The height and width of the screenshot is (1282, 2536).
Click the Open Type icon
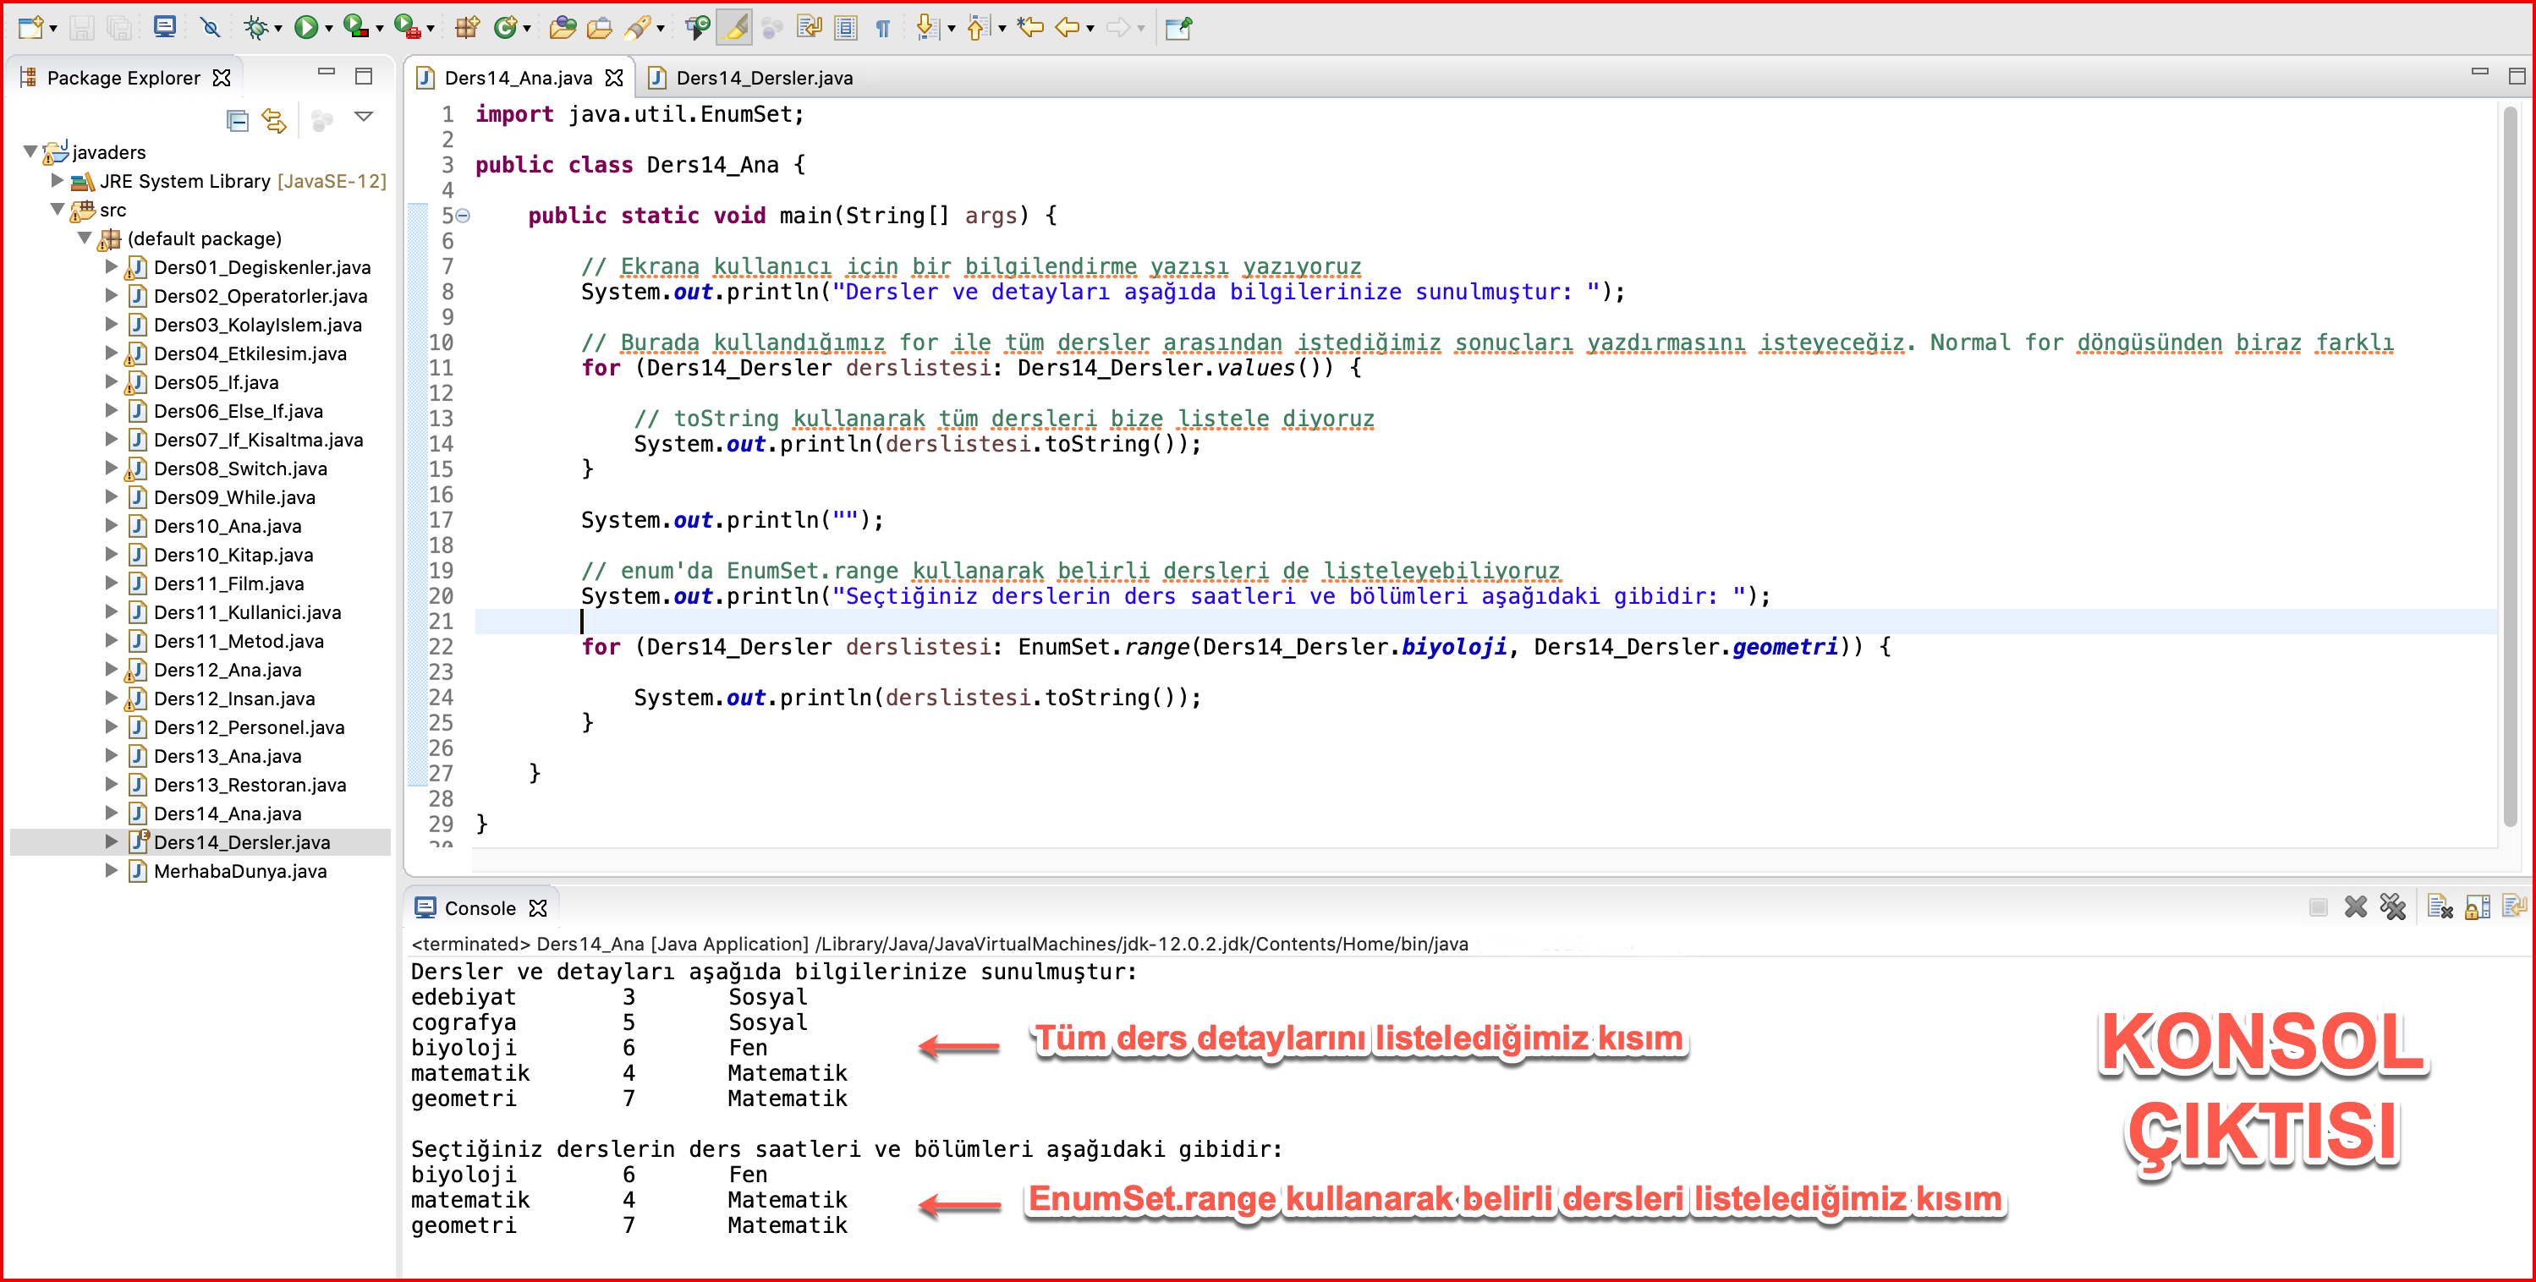click(563, 28)
